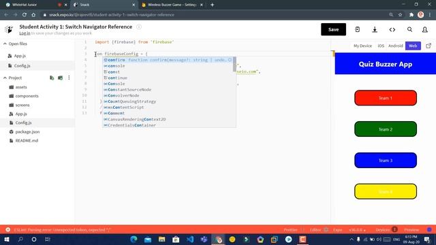Switch preview to Android tab
436x245 pixels.
coord(395,46)
